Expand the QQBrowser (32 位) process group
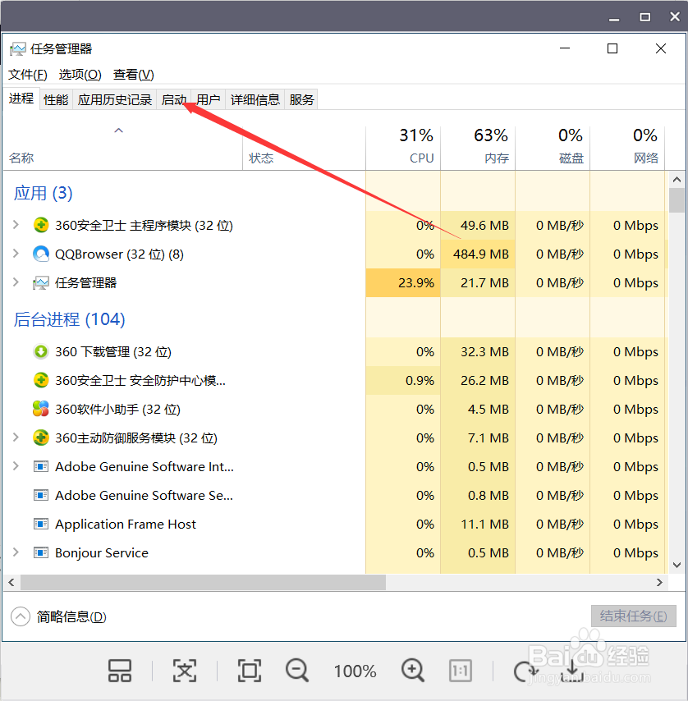The height and width of the screenshot is (701, 688). [16, 254]
